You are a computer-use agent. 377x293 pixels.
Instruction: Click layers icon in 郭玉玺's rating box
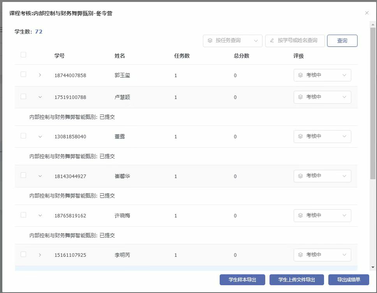tap(300, 75)
